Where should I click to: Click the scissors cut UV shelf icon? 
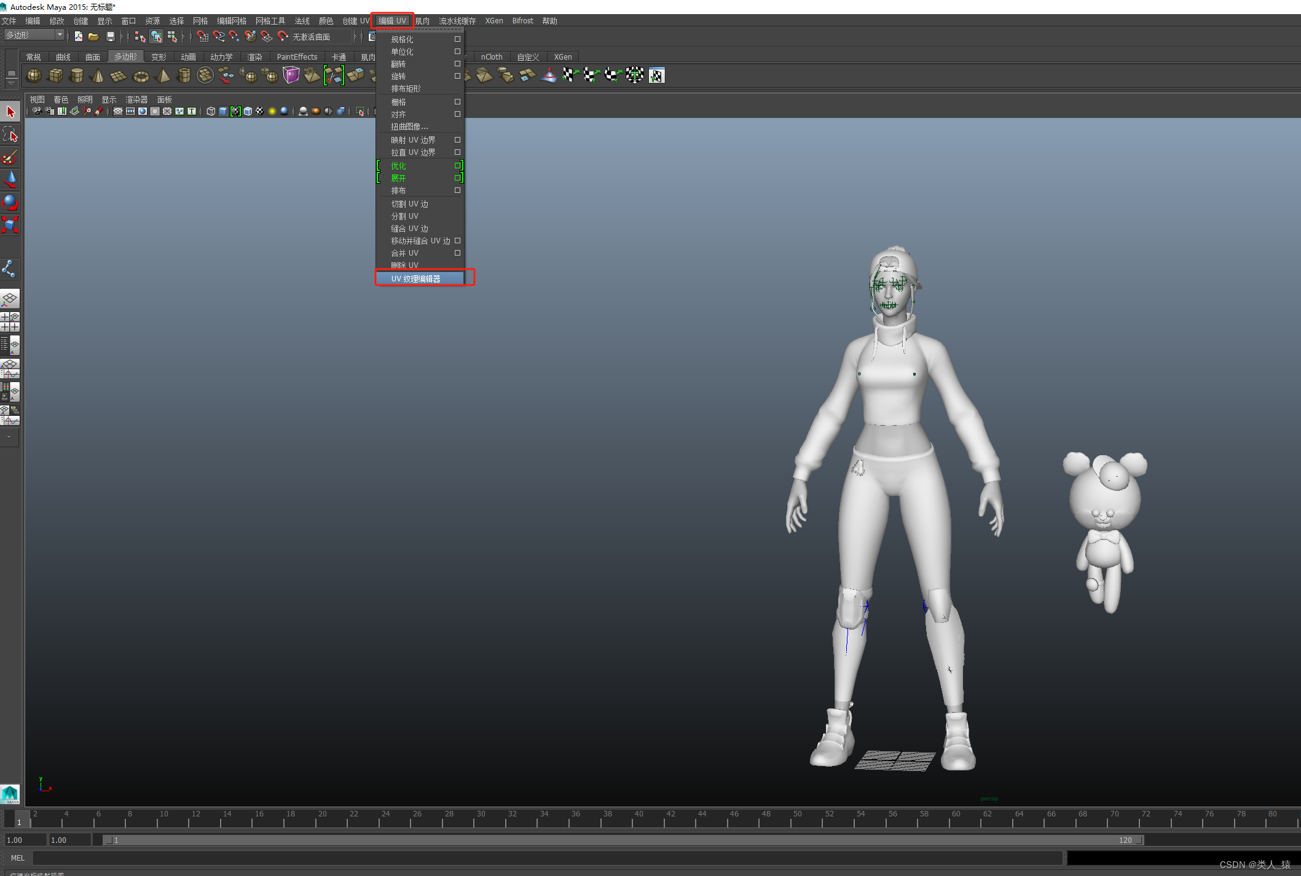(x=334, y=76)
